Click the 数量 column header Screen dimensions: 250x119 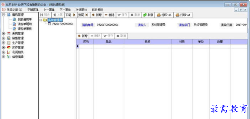click(220, 42)
